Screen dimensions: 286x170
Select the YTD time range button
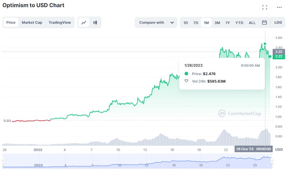pyautogui.click(x=239, y=23)
